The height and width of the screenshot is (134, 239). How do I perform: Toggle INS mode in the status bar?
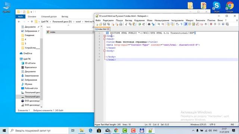[232, 124]
